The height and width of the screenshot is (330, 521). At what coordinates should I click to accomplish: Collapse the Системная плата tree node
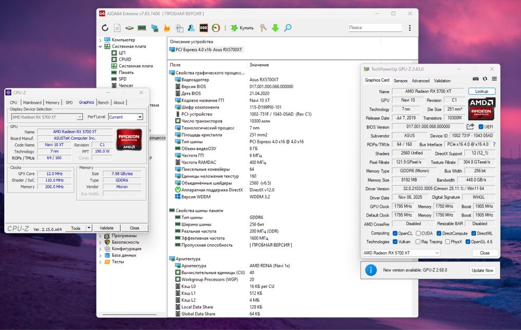[101, 46]
